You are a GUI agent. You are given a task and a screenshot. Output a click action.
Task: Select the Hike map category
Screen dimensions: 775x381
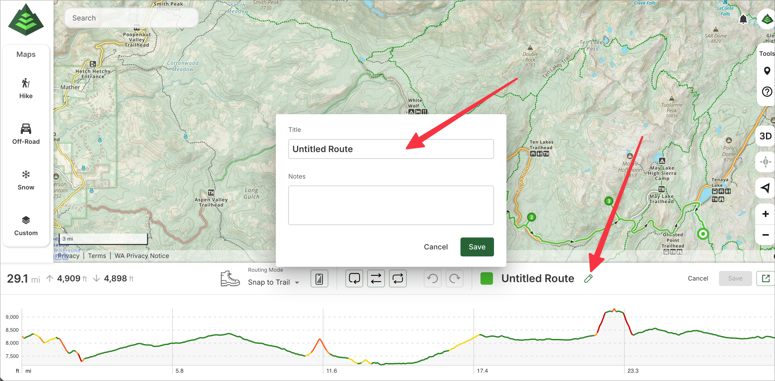pyautogui.click(x=26, y=89)
